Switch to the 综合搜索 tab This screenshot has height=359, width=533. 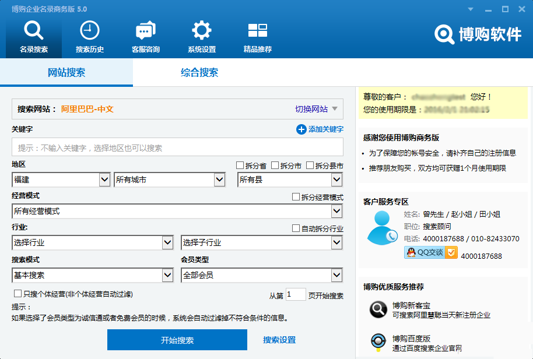199,73
